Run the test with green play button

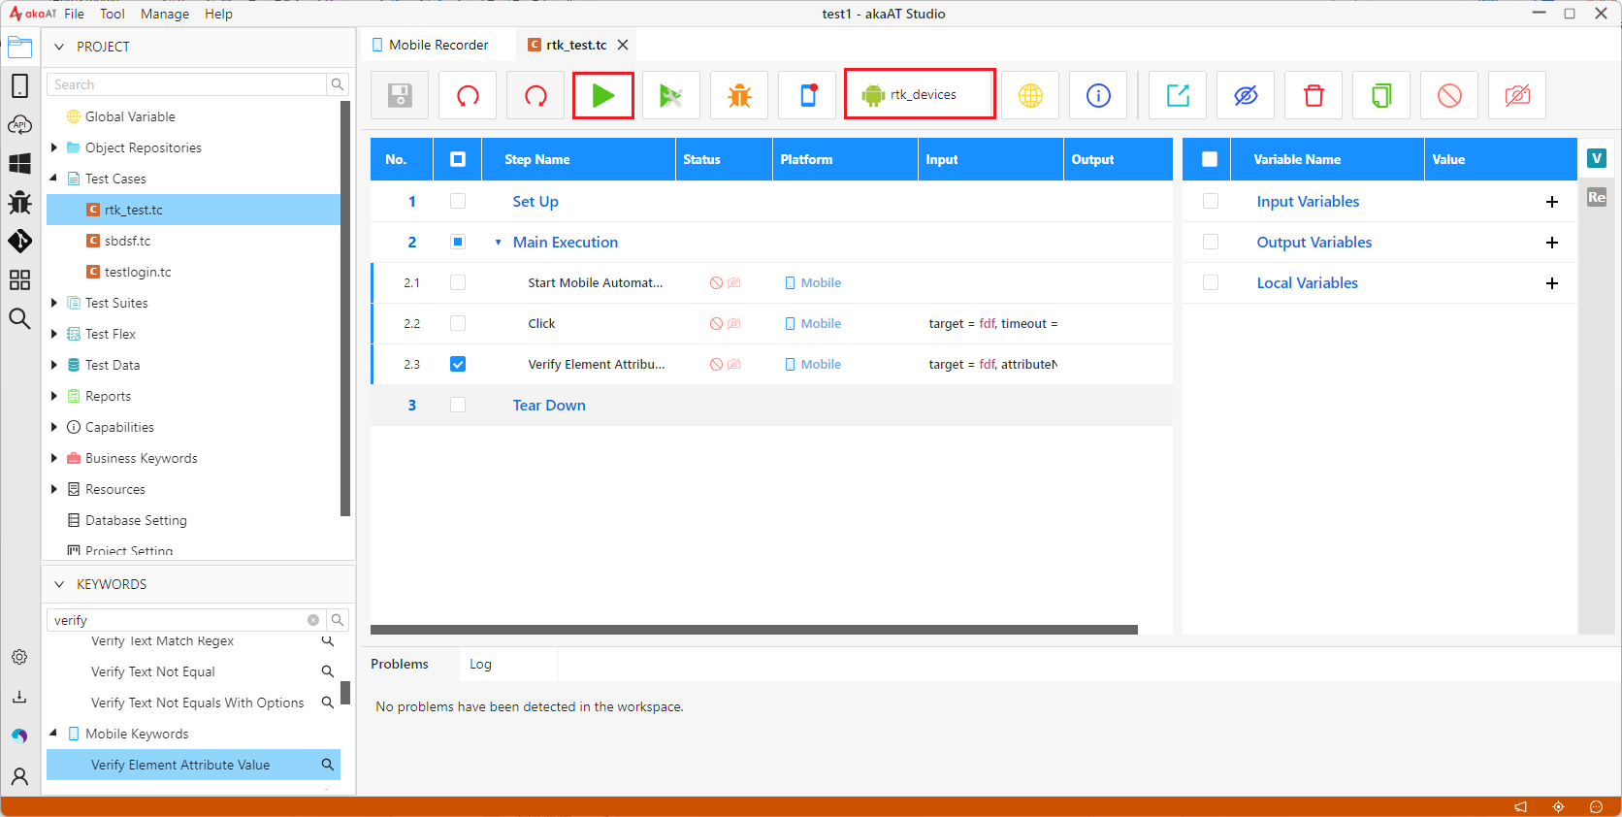click(603, 95)
